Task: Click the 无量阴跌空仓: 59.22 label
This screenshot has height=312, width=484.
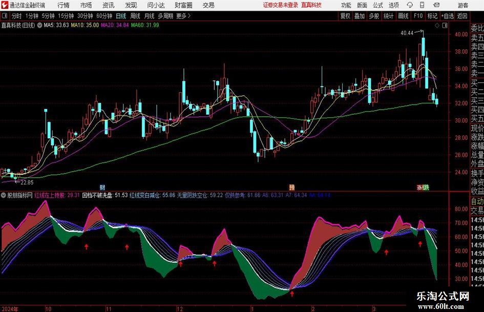Action: (x=200, y=195)
